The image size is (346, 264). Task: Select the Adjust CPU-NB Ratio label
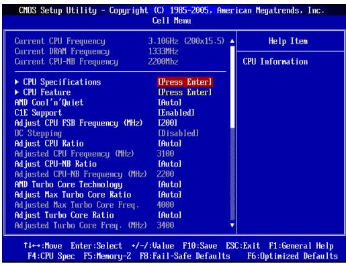click(56, 164)
